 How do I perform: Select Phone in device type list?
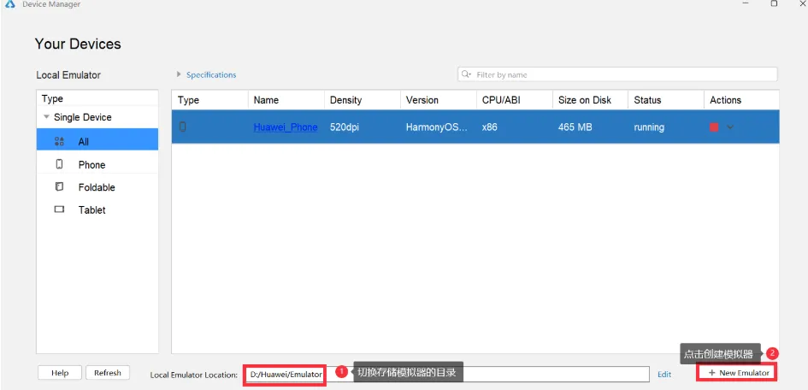click(x=97, y=165)
